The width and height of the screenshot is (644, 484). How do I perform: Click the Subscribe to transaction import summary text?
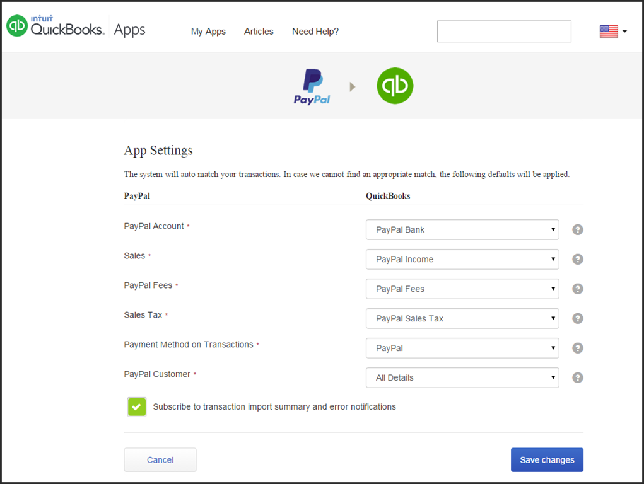point(274,407)
